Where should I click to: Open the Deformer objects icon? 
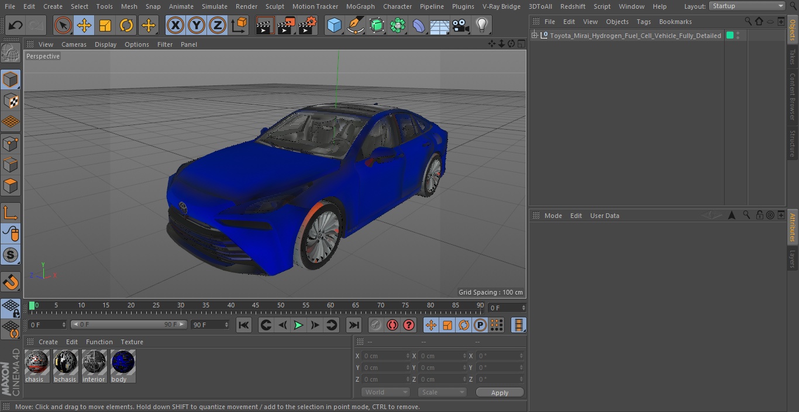[x=419, y=25]
